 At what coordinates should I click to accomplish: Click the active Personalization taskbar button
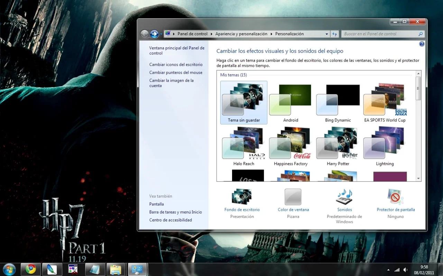point(137,269)
